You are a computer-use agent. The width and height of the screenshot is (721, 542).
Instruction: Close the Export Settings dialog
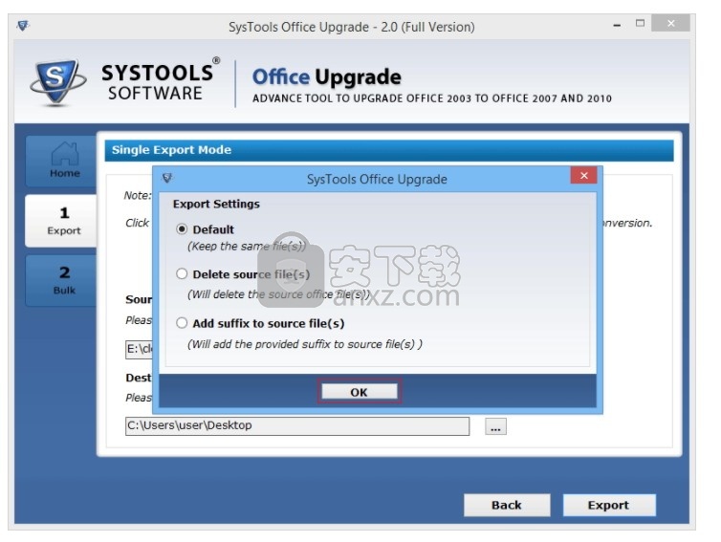[x=583, y=176]
